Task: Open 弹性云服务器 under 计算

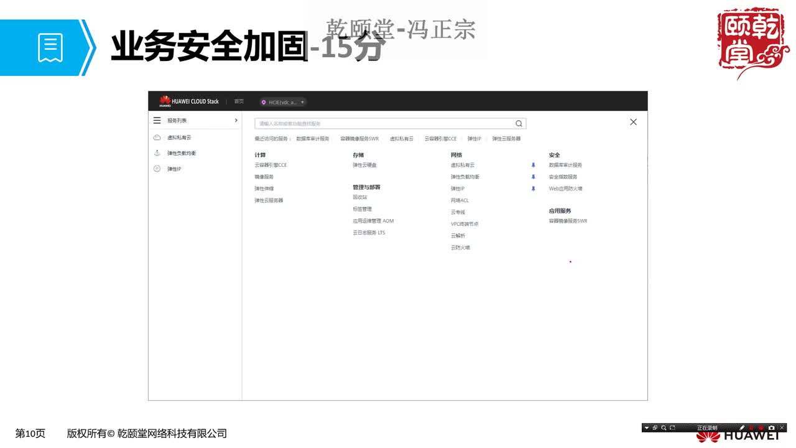Action: (x=269, y=200)
